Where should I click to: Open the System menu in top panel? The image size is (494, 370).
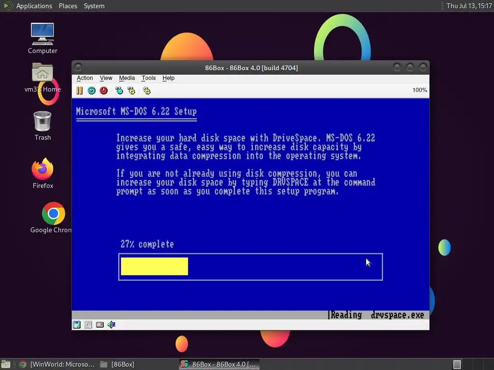[94, 6]
